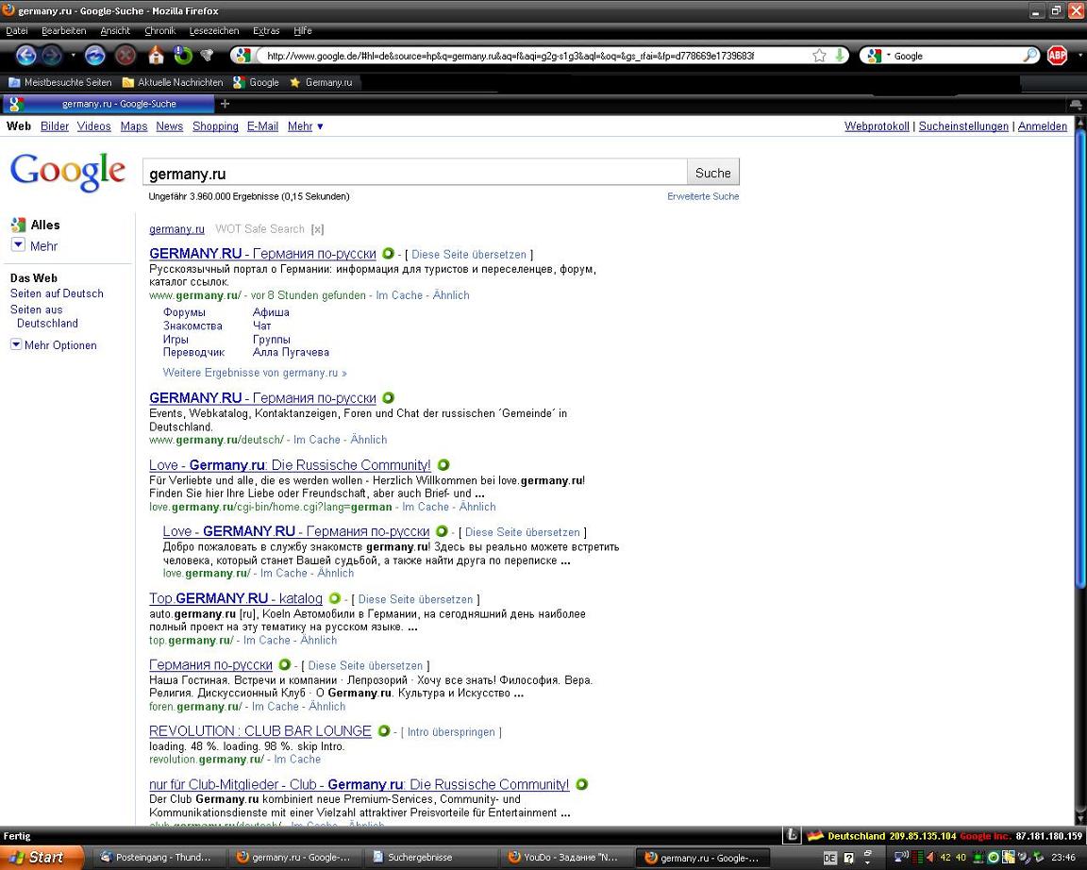1087x870 pixels.
Task: Open the search engine dropdown arrow
Action: point(888,56)
